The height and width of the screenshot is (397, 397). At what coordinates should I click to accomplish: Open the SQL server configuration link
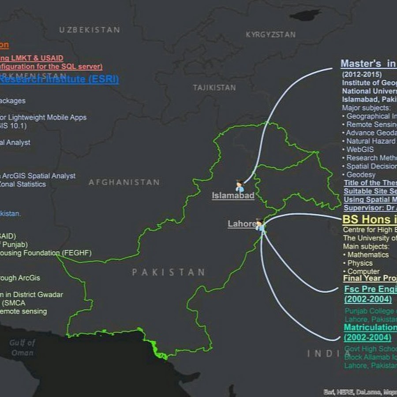tap(51, 67)
